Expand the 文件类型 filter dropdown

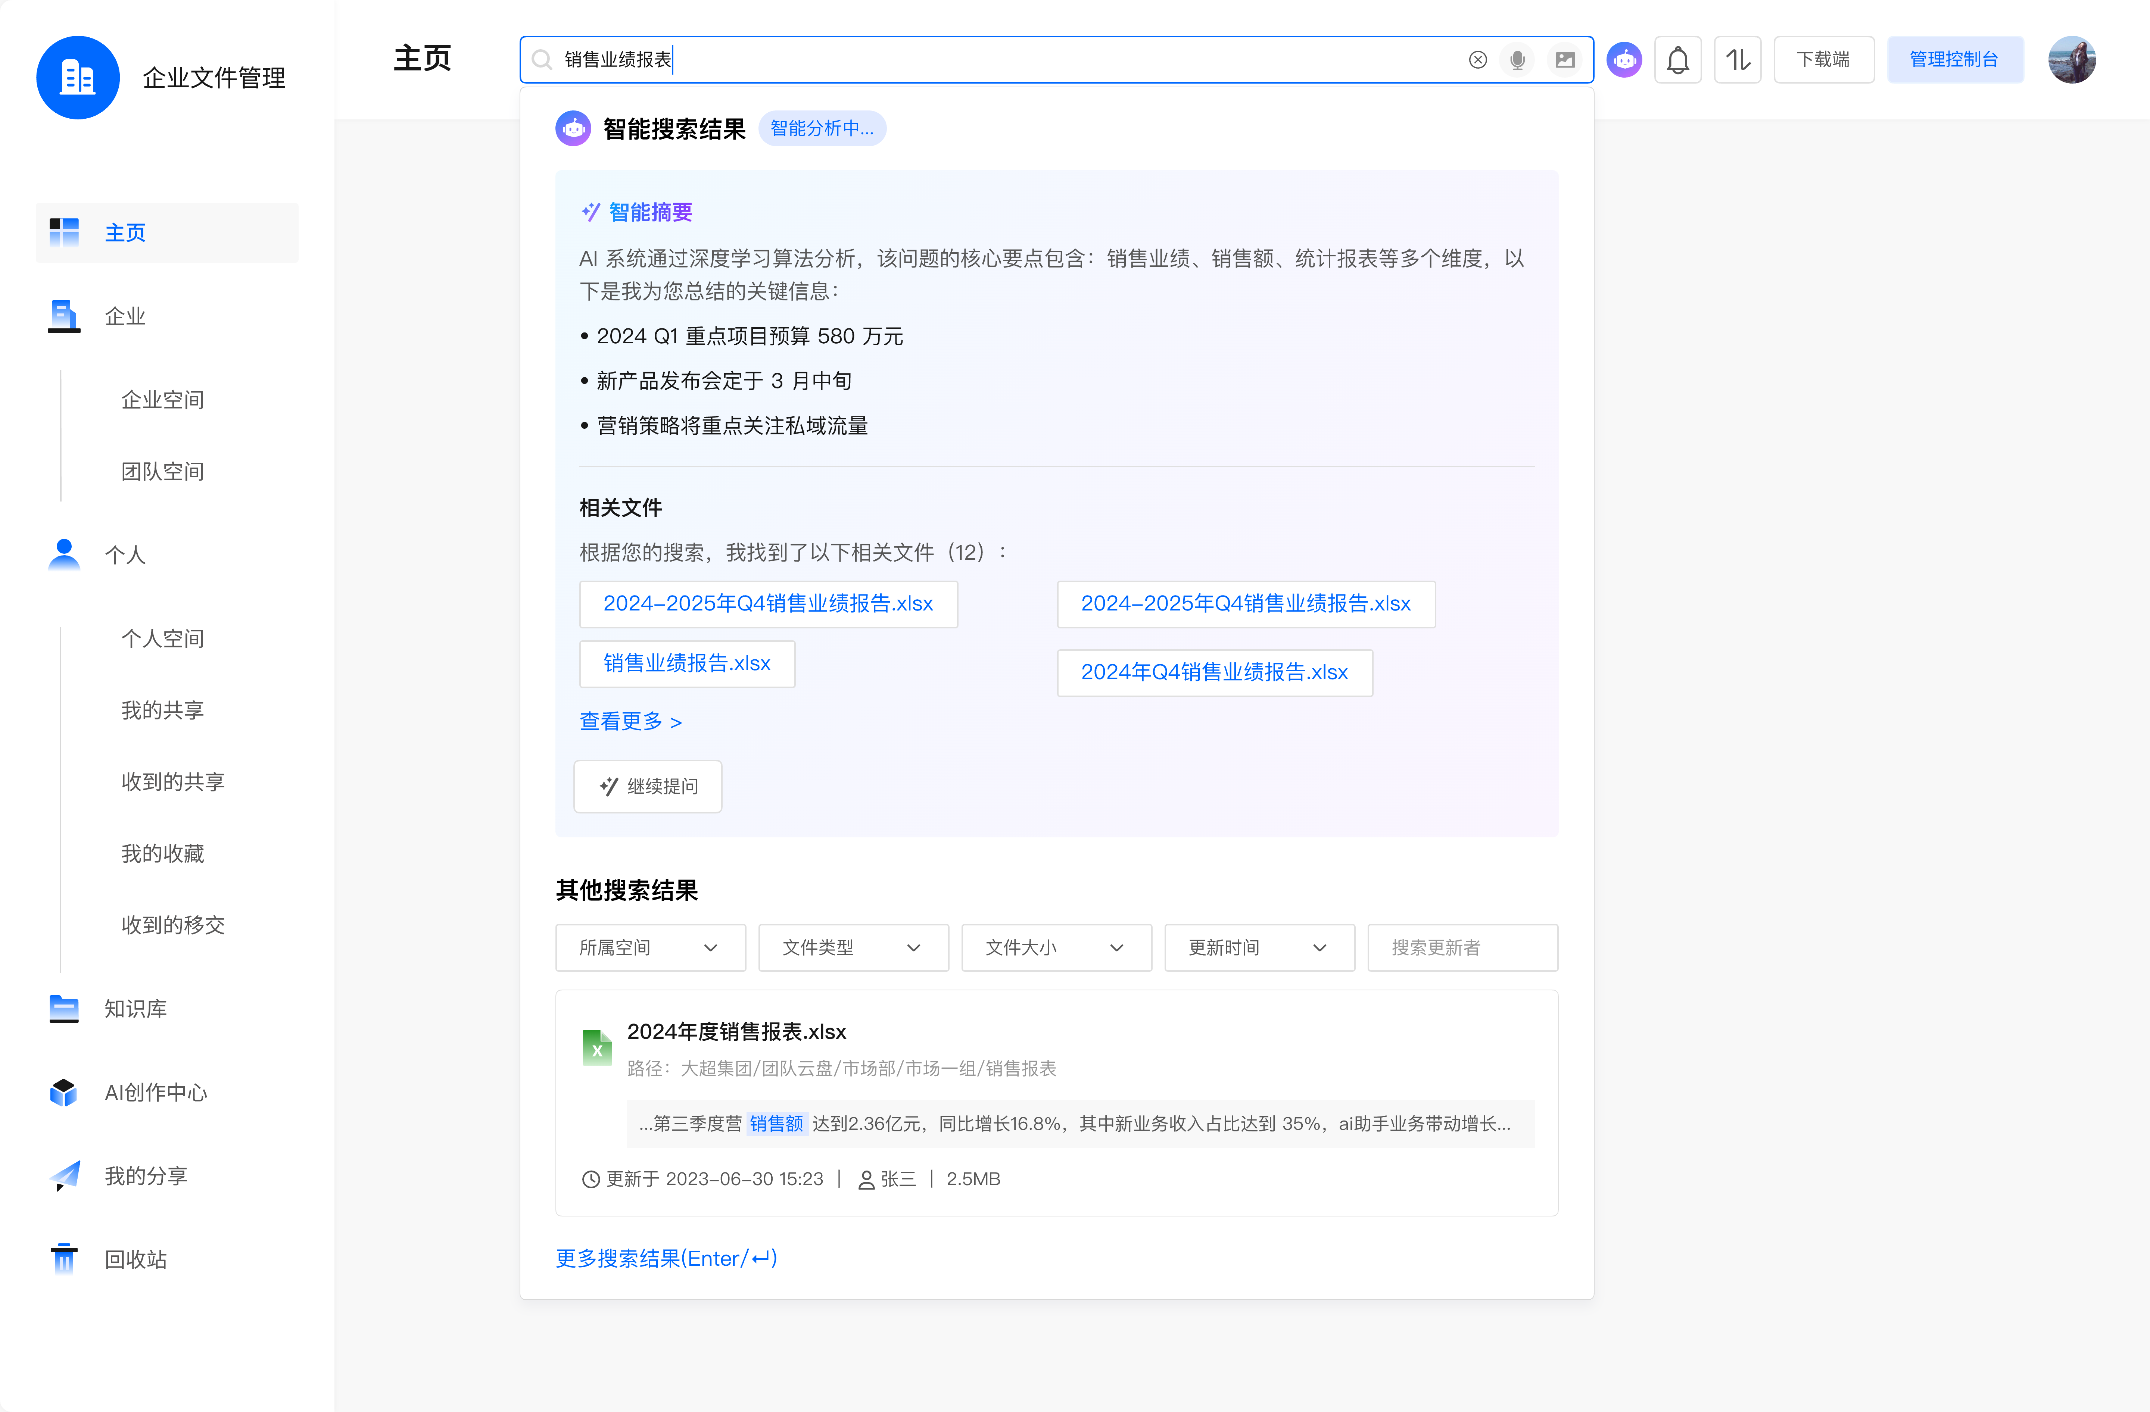853,947
